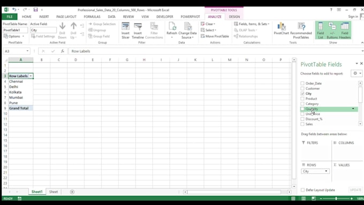
Task: Switch to Page Break Preview view icon
Action: click(313, 199)
